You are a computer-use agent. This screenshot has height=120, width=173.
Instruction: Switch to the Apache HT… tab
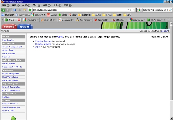102,20
